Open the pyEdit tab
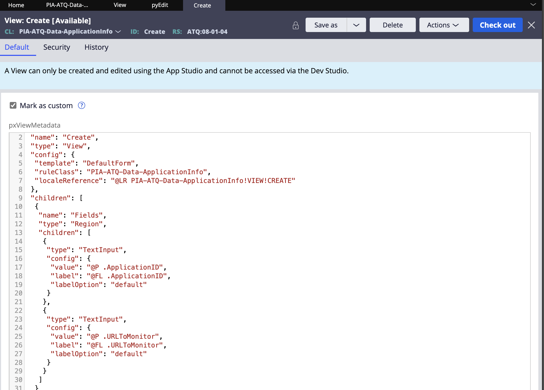544x390 pixels. coord(160,5)
